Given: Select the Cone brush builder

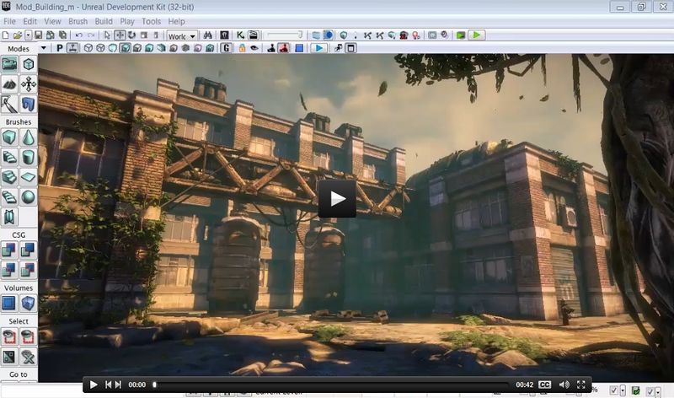Looking at the screenshot, I should click(28, 137).
